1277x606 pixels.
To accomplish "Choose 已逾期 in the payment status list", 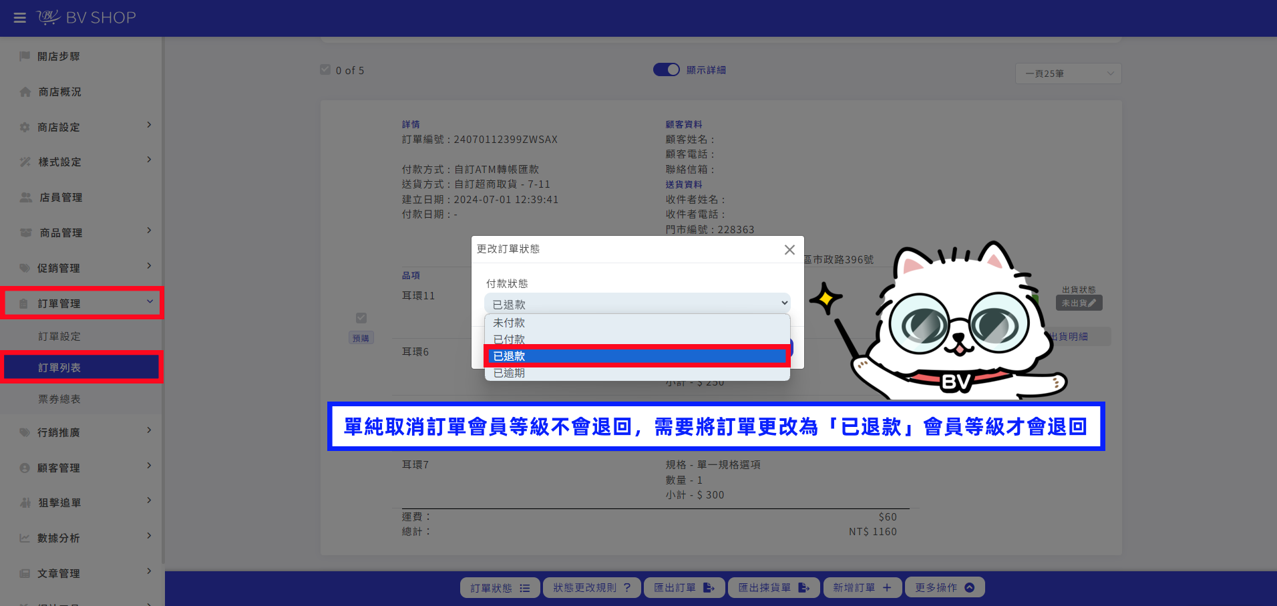I will 637,373.
